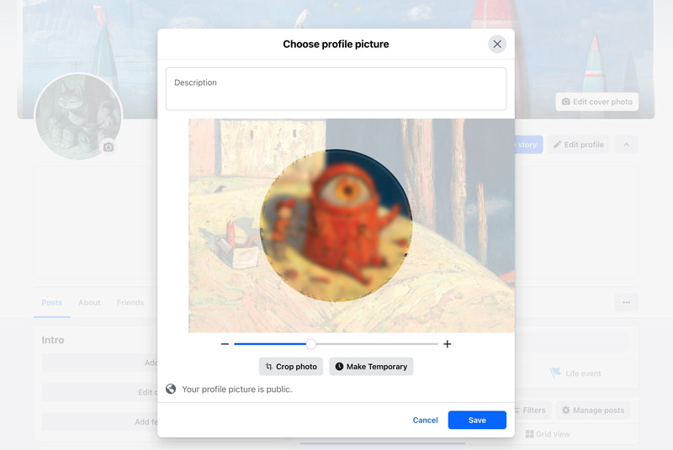Switch to the Friends tab
Viewport: 673px width, 450px height.
(x=130, y=303)
